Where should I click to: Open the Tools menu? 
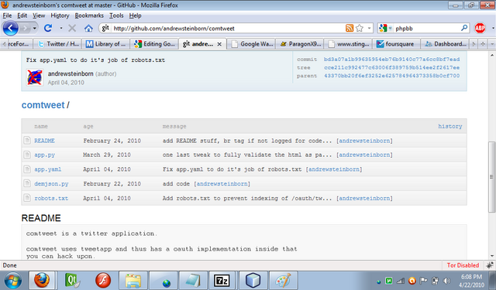pos(116,15)
